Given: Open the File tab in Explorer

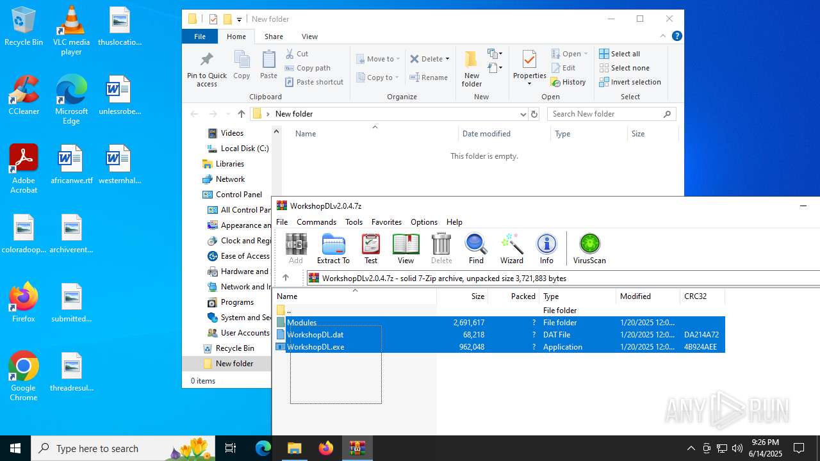Looking at the screenshot, I should tap(200, 36).
